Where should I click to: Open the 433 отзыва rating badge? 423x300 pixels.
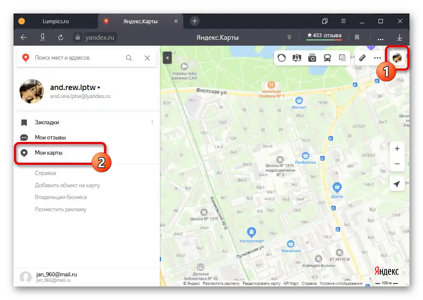(324, 35)
